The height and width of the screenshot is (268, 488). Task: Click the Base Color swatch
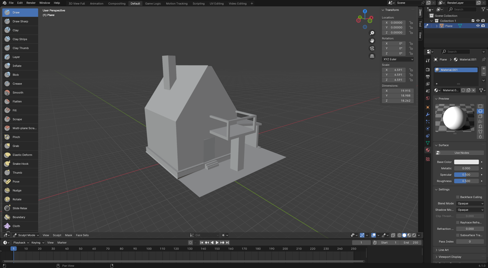pos(466,162)
